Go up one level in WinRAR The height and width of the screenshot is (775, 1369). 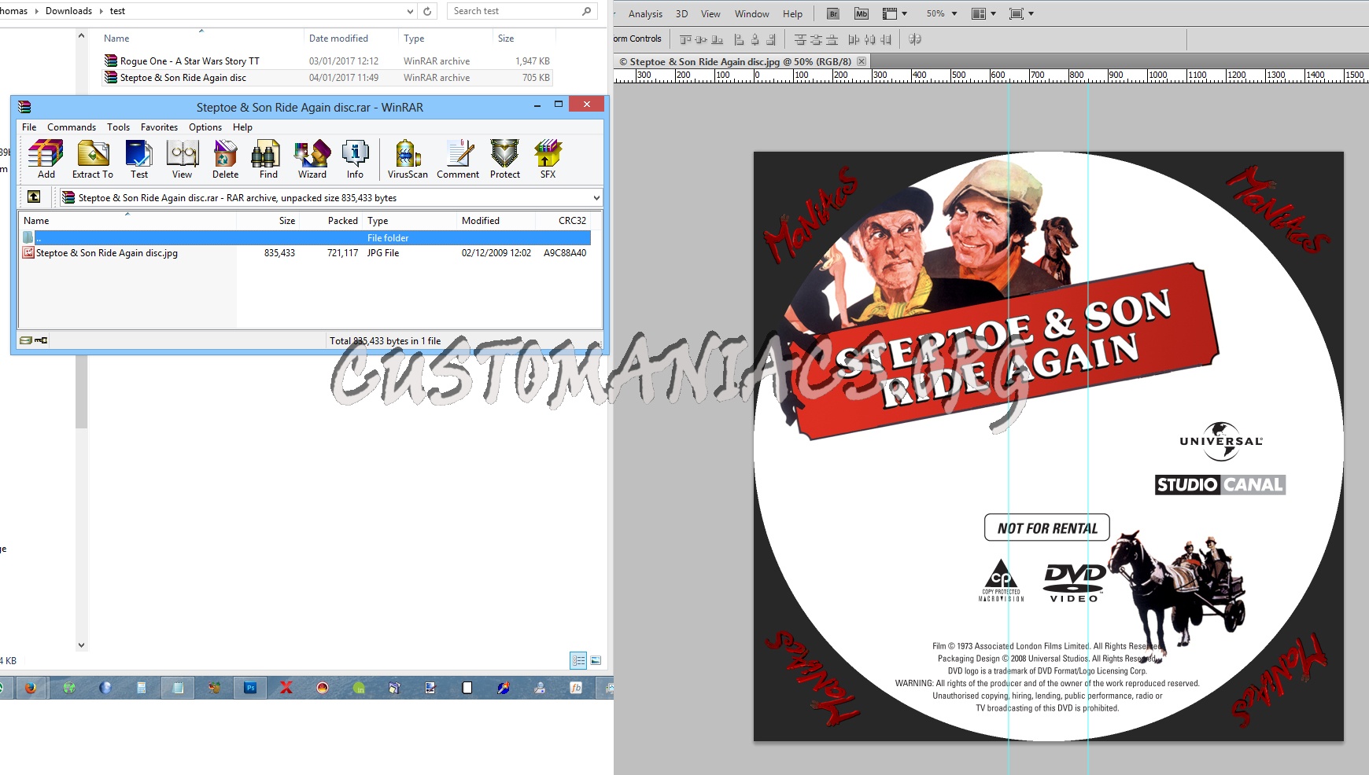coord(34,197)
